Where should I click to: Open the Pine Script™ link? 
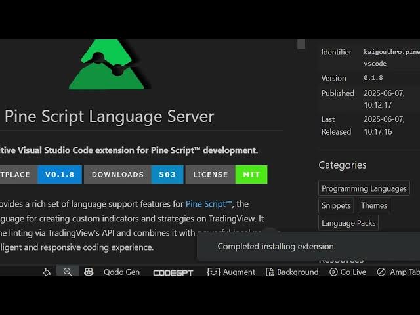(x=209, y=204)
